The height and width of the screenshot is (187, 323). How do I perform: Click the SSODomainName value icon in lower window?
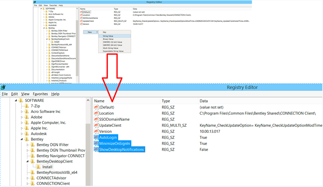[96, 119]
